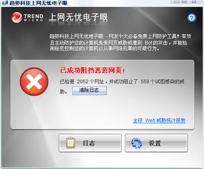This screenshot has width=204, height=169.
Task: Open the 日志 log viewer button
Action: (x=90, y=143)
